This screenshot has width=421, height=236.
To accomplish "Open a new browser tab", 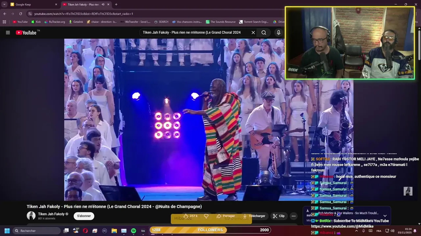I will point(116,5).
